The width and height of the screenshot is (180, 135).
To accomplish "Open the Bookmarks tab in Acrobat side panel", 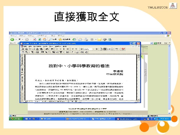I will click(x=22, y=60).
